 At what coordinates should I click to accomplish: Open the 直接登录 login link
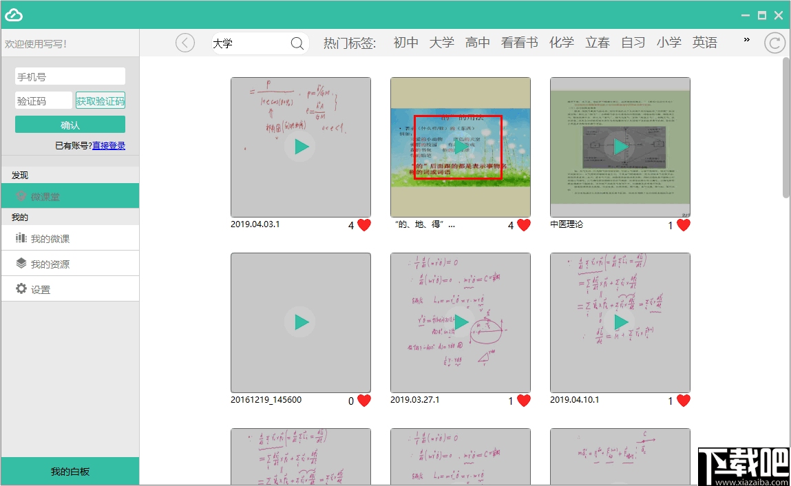click(109, 145)
